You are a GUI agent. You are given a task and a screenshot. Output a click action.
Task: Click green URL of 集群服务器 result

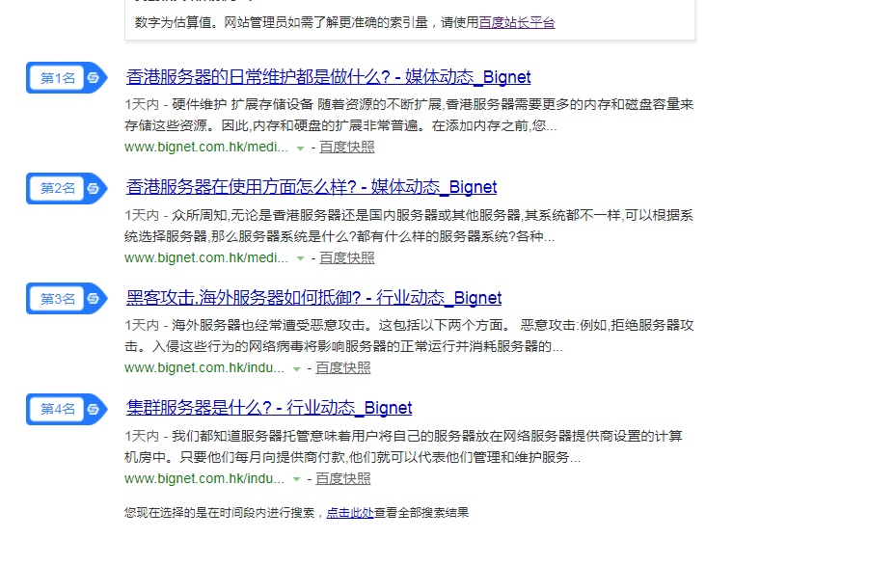[204, 478]
